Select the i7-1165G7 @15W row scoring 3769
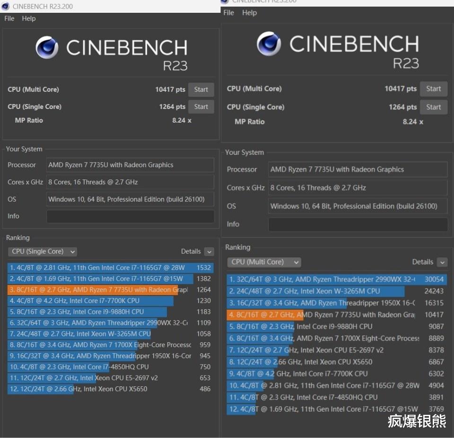454x438 pixels. (x=337, y=409)
